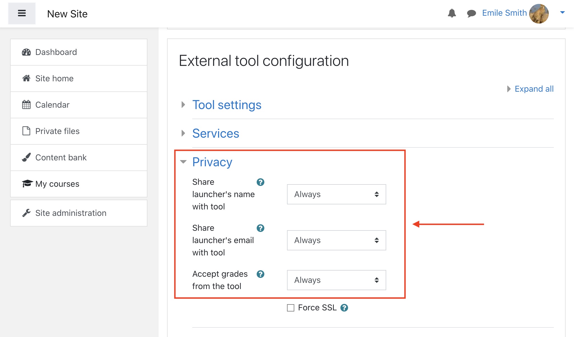Viewport: 574px width, 337px height.
Task: Click the Expand all link
Action: pos(534,89)
